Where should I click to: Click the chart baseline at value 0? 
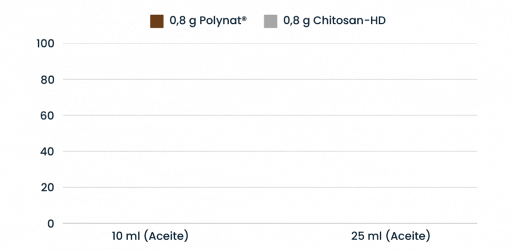tap(271, 223)
